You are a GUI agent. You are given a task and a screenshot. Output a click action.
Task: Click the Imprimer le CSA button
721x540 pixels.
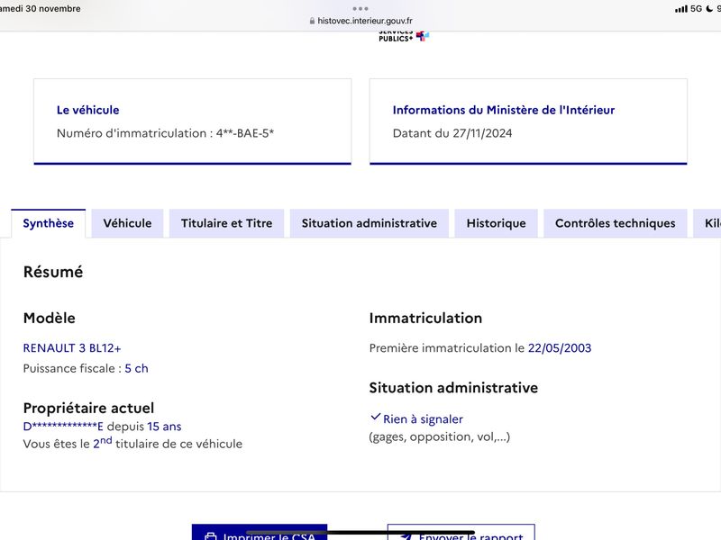[260, 533]
